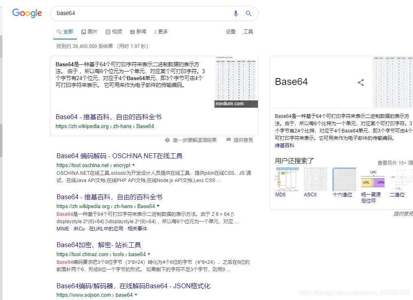Click https://www.sojson.com › base64 URL text
The width and height of the screenshot is (413, 300).
pyautogui.click(x=94, y=295)
